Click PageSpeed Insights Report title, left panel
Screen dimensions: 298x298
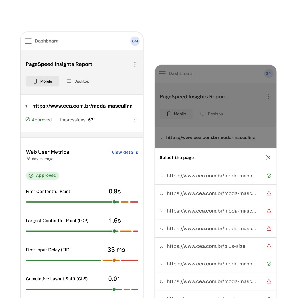[x=59, y=64]
